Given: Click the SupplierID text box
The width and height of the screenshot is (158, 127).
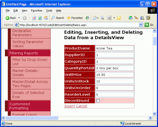Looking at the screenshot, I should click(x=115, y=55).
